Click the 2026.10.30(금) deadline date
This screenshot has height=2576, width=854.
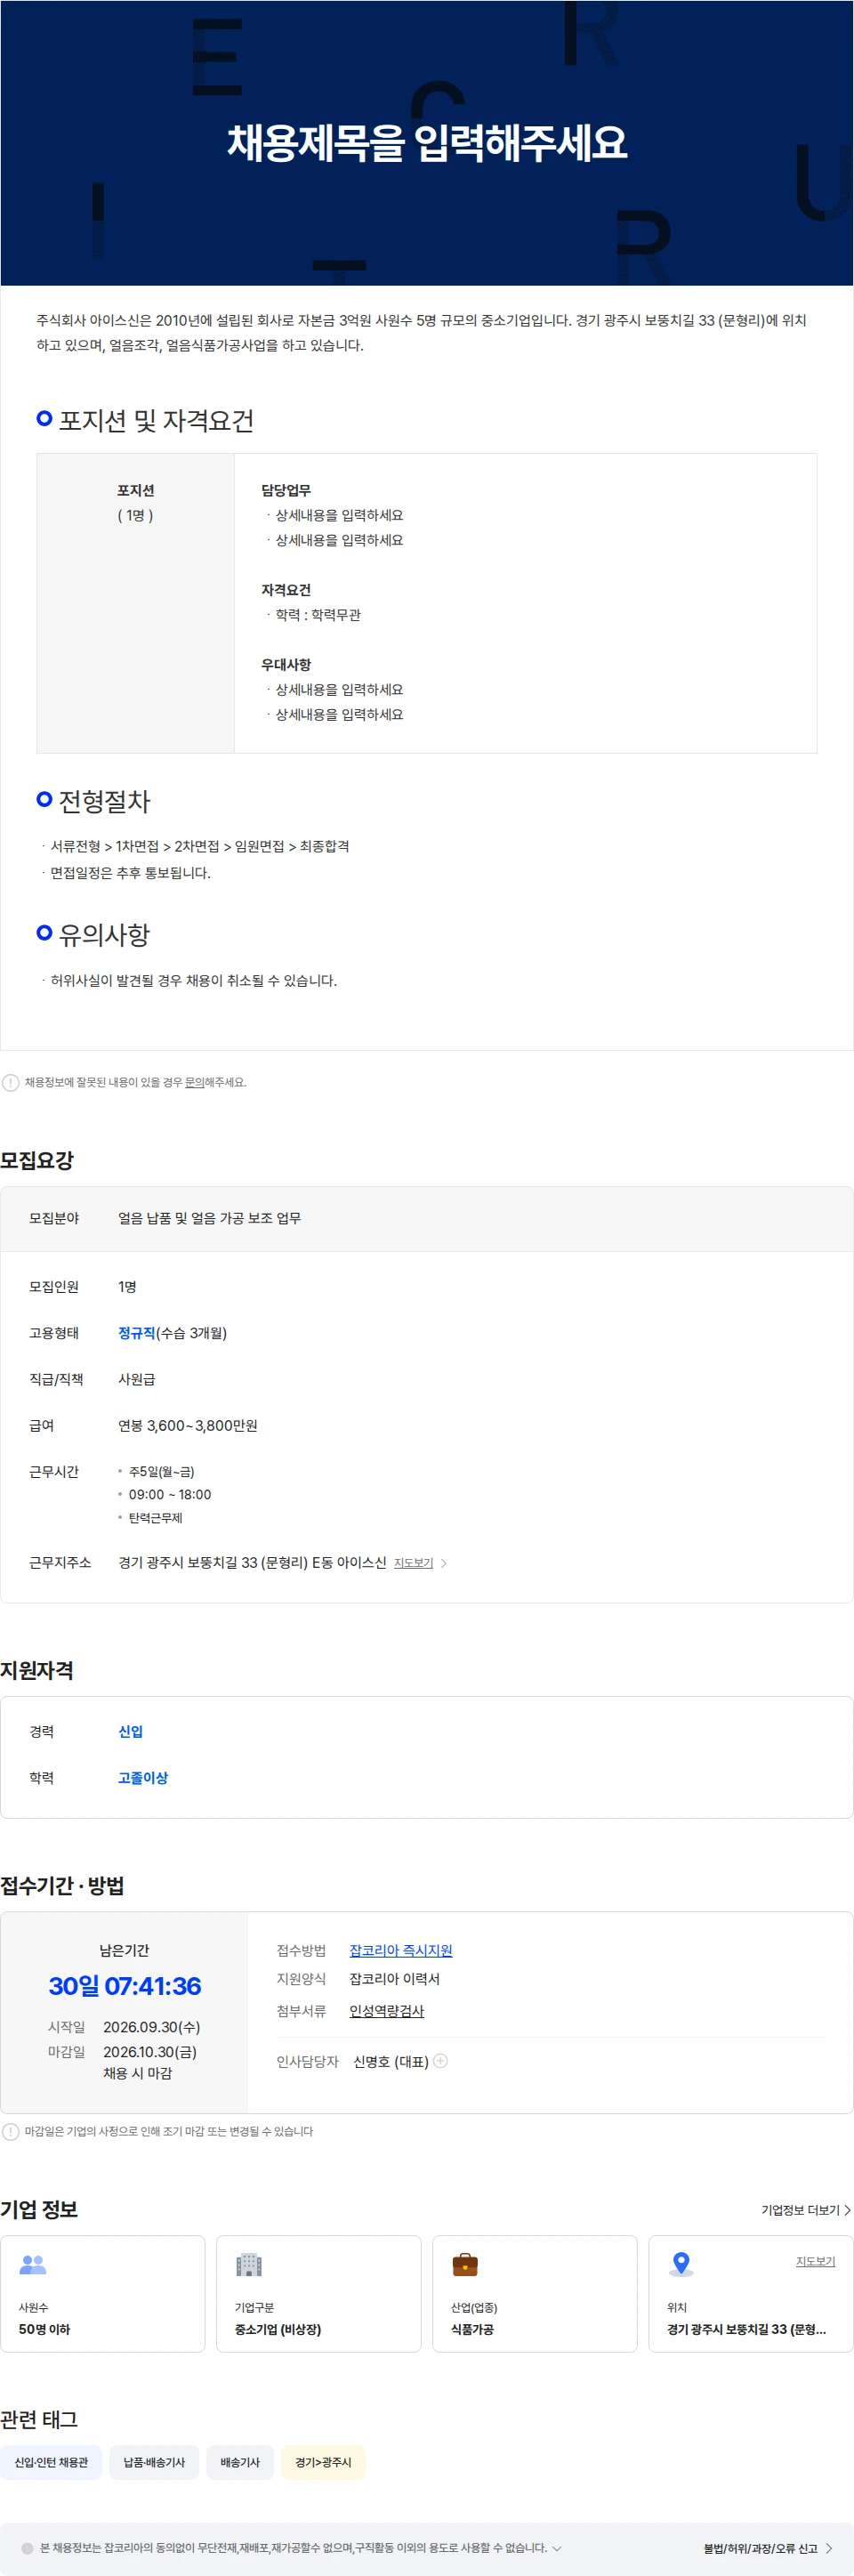(150, 2051)
